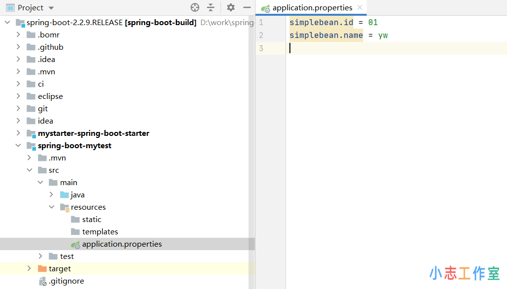This screenshot has height=289, width=507.
Task: Open Project panel settings gear
Action: tap(231, 7)
